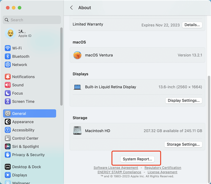This screenshot has height=184, width=211.
Task: Click the Displays sun icon in sidebar
Action: click(8, 175)
